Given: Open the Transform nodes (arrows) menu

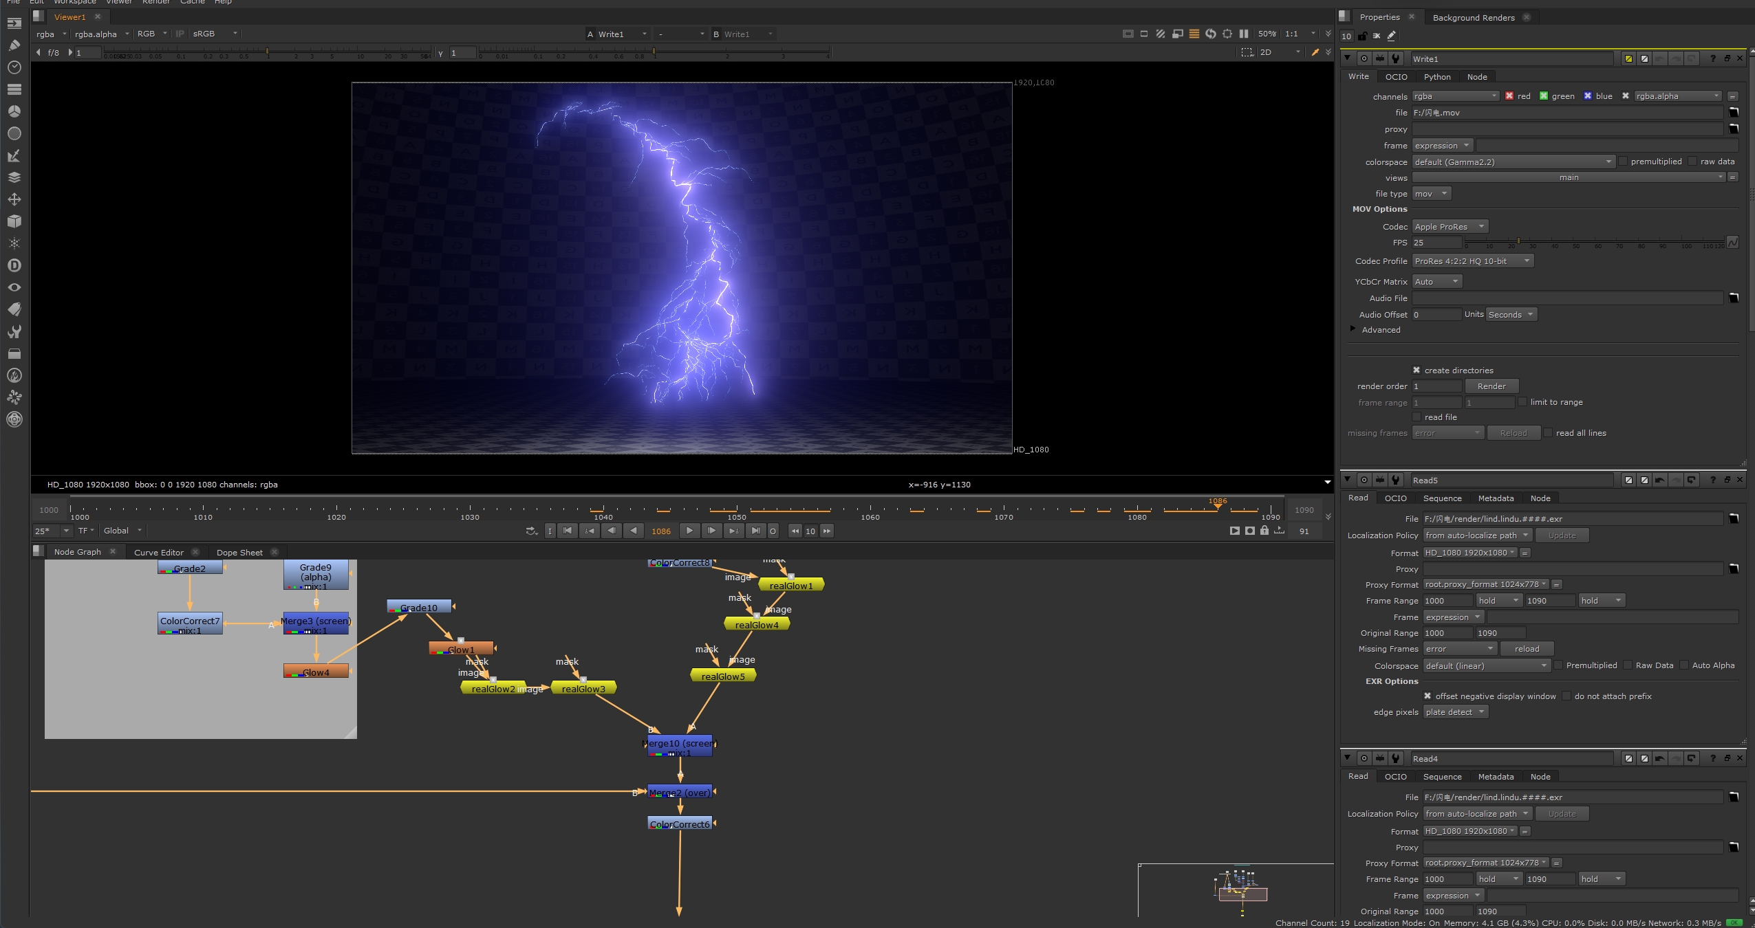Looking at the screenshot, I should tap(14, 199).
